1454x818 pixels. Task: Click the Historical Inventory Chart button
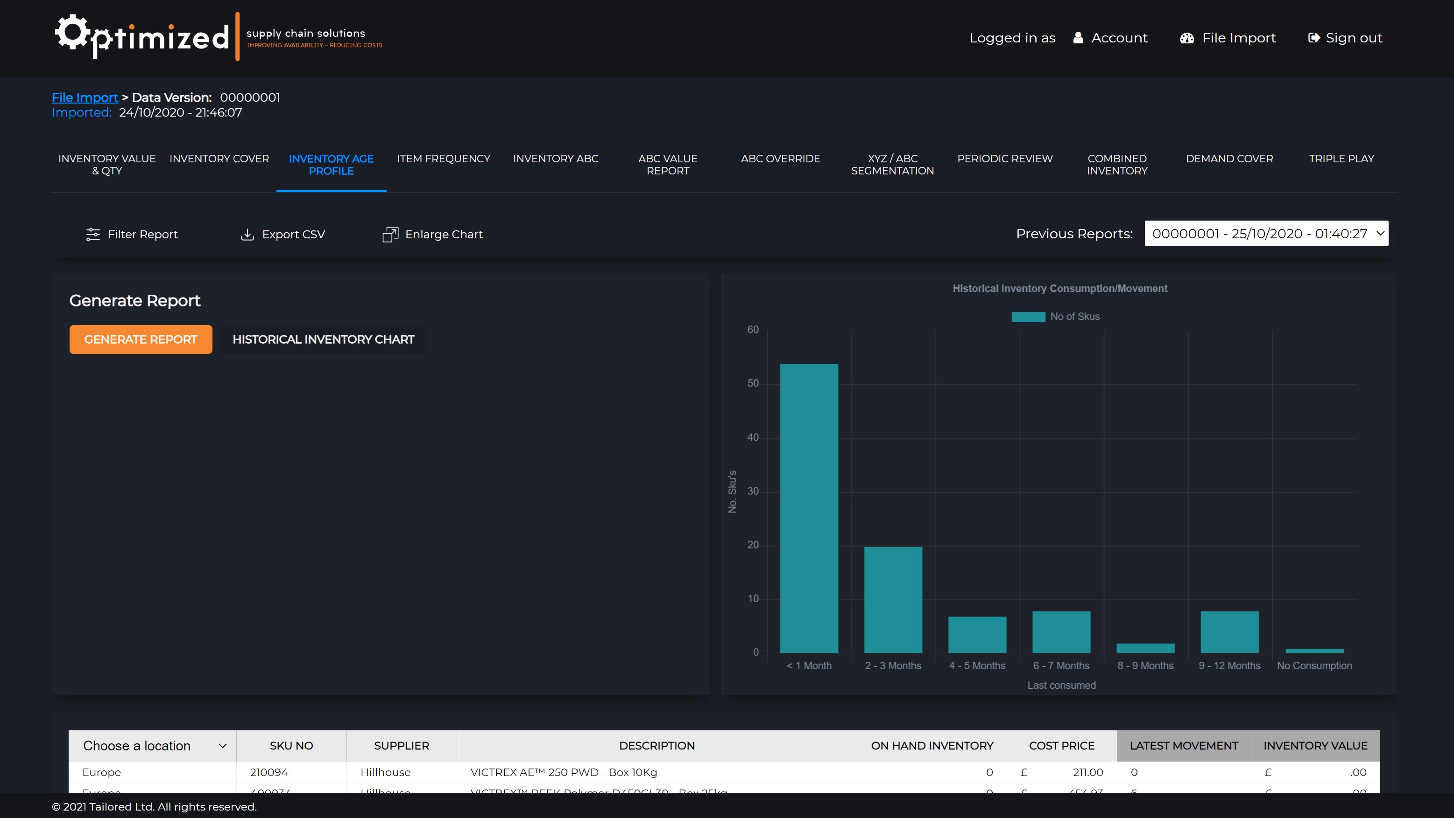click(x=323, y=339)
